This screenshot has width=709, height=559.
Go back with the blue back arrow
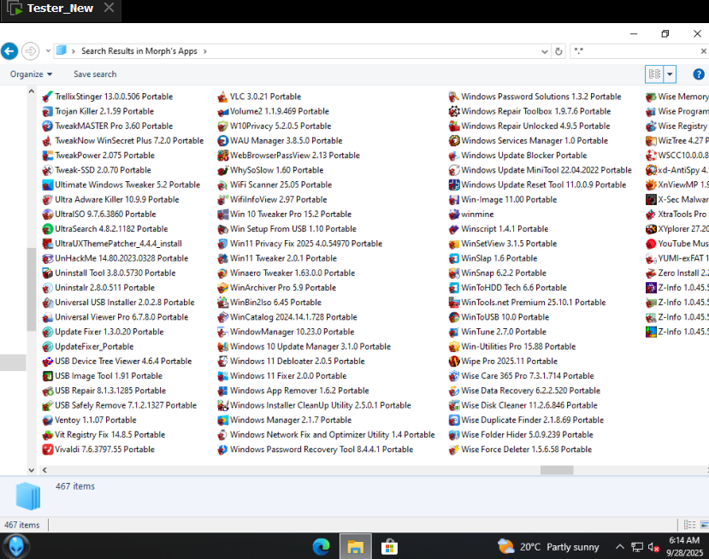pos(9,51)
